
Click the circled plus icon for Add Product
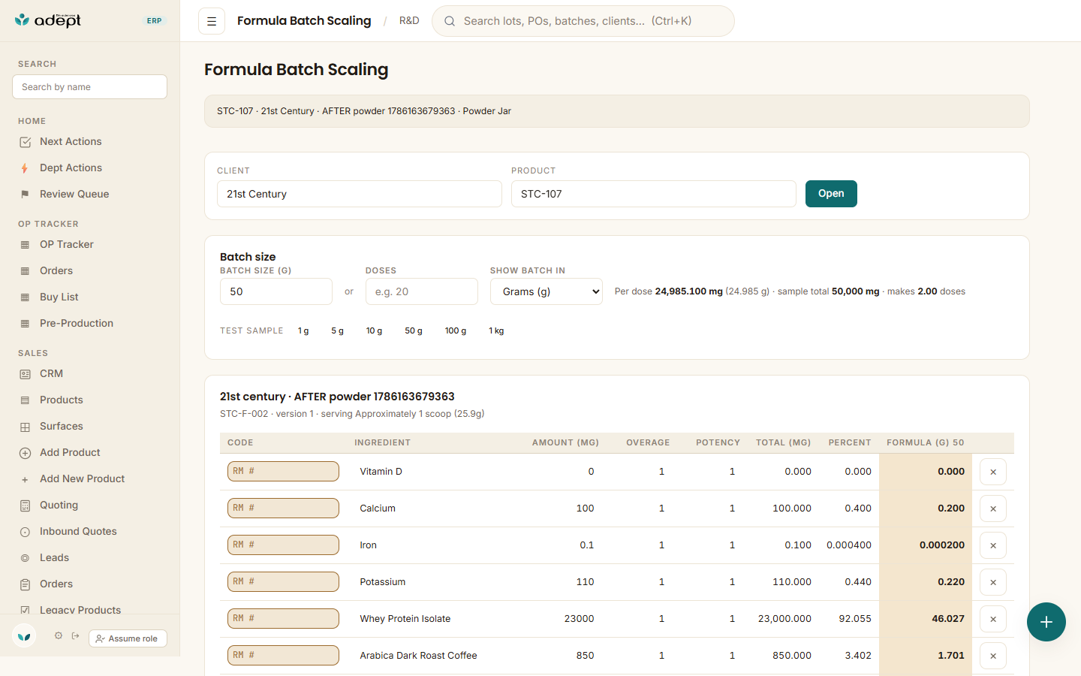coord(26,453)
